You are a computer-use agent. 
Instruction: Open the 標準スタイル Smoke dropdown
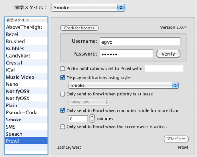click(88, 7)
